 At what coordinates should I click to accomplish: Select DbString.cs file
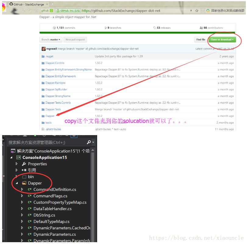44,215
